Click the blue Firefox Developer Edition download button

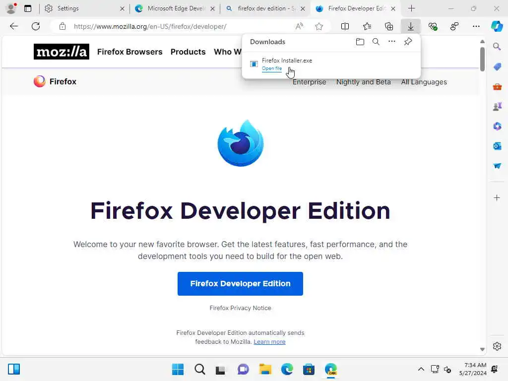tap(240, 283)
